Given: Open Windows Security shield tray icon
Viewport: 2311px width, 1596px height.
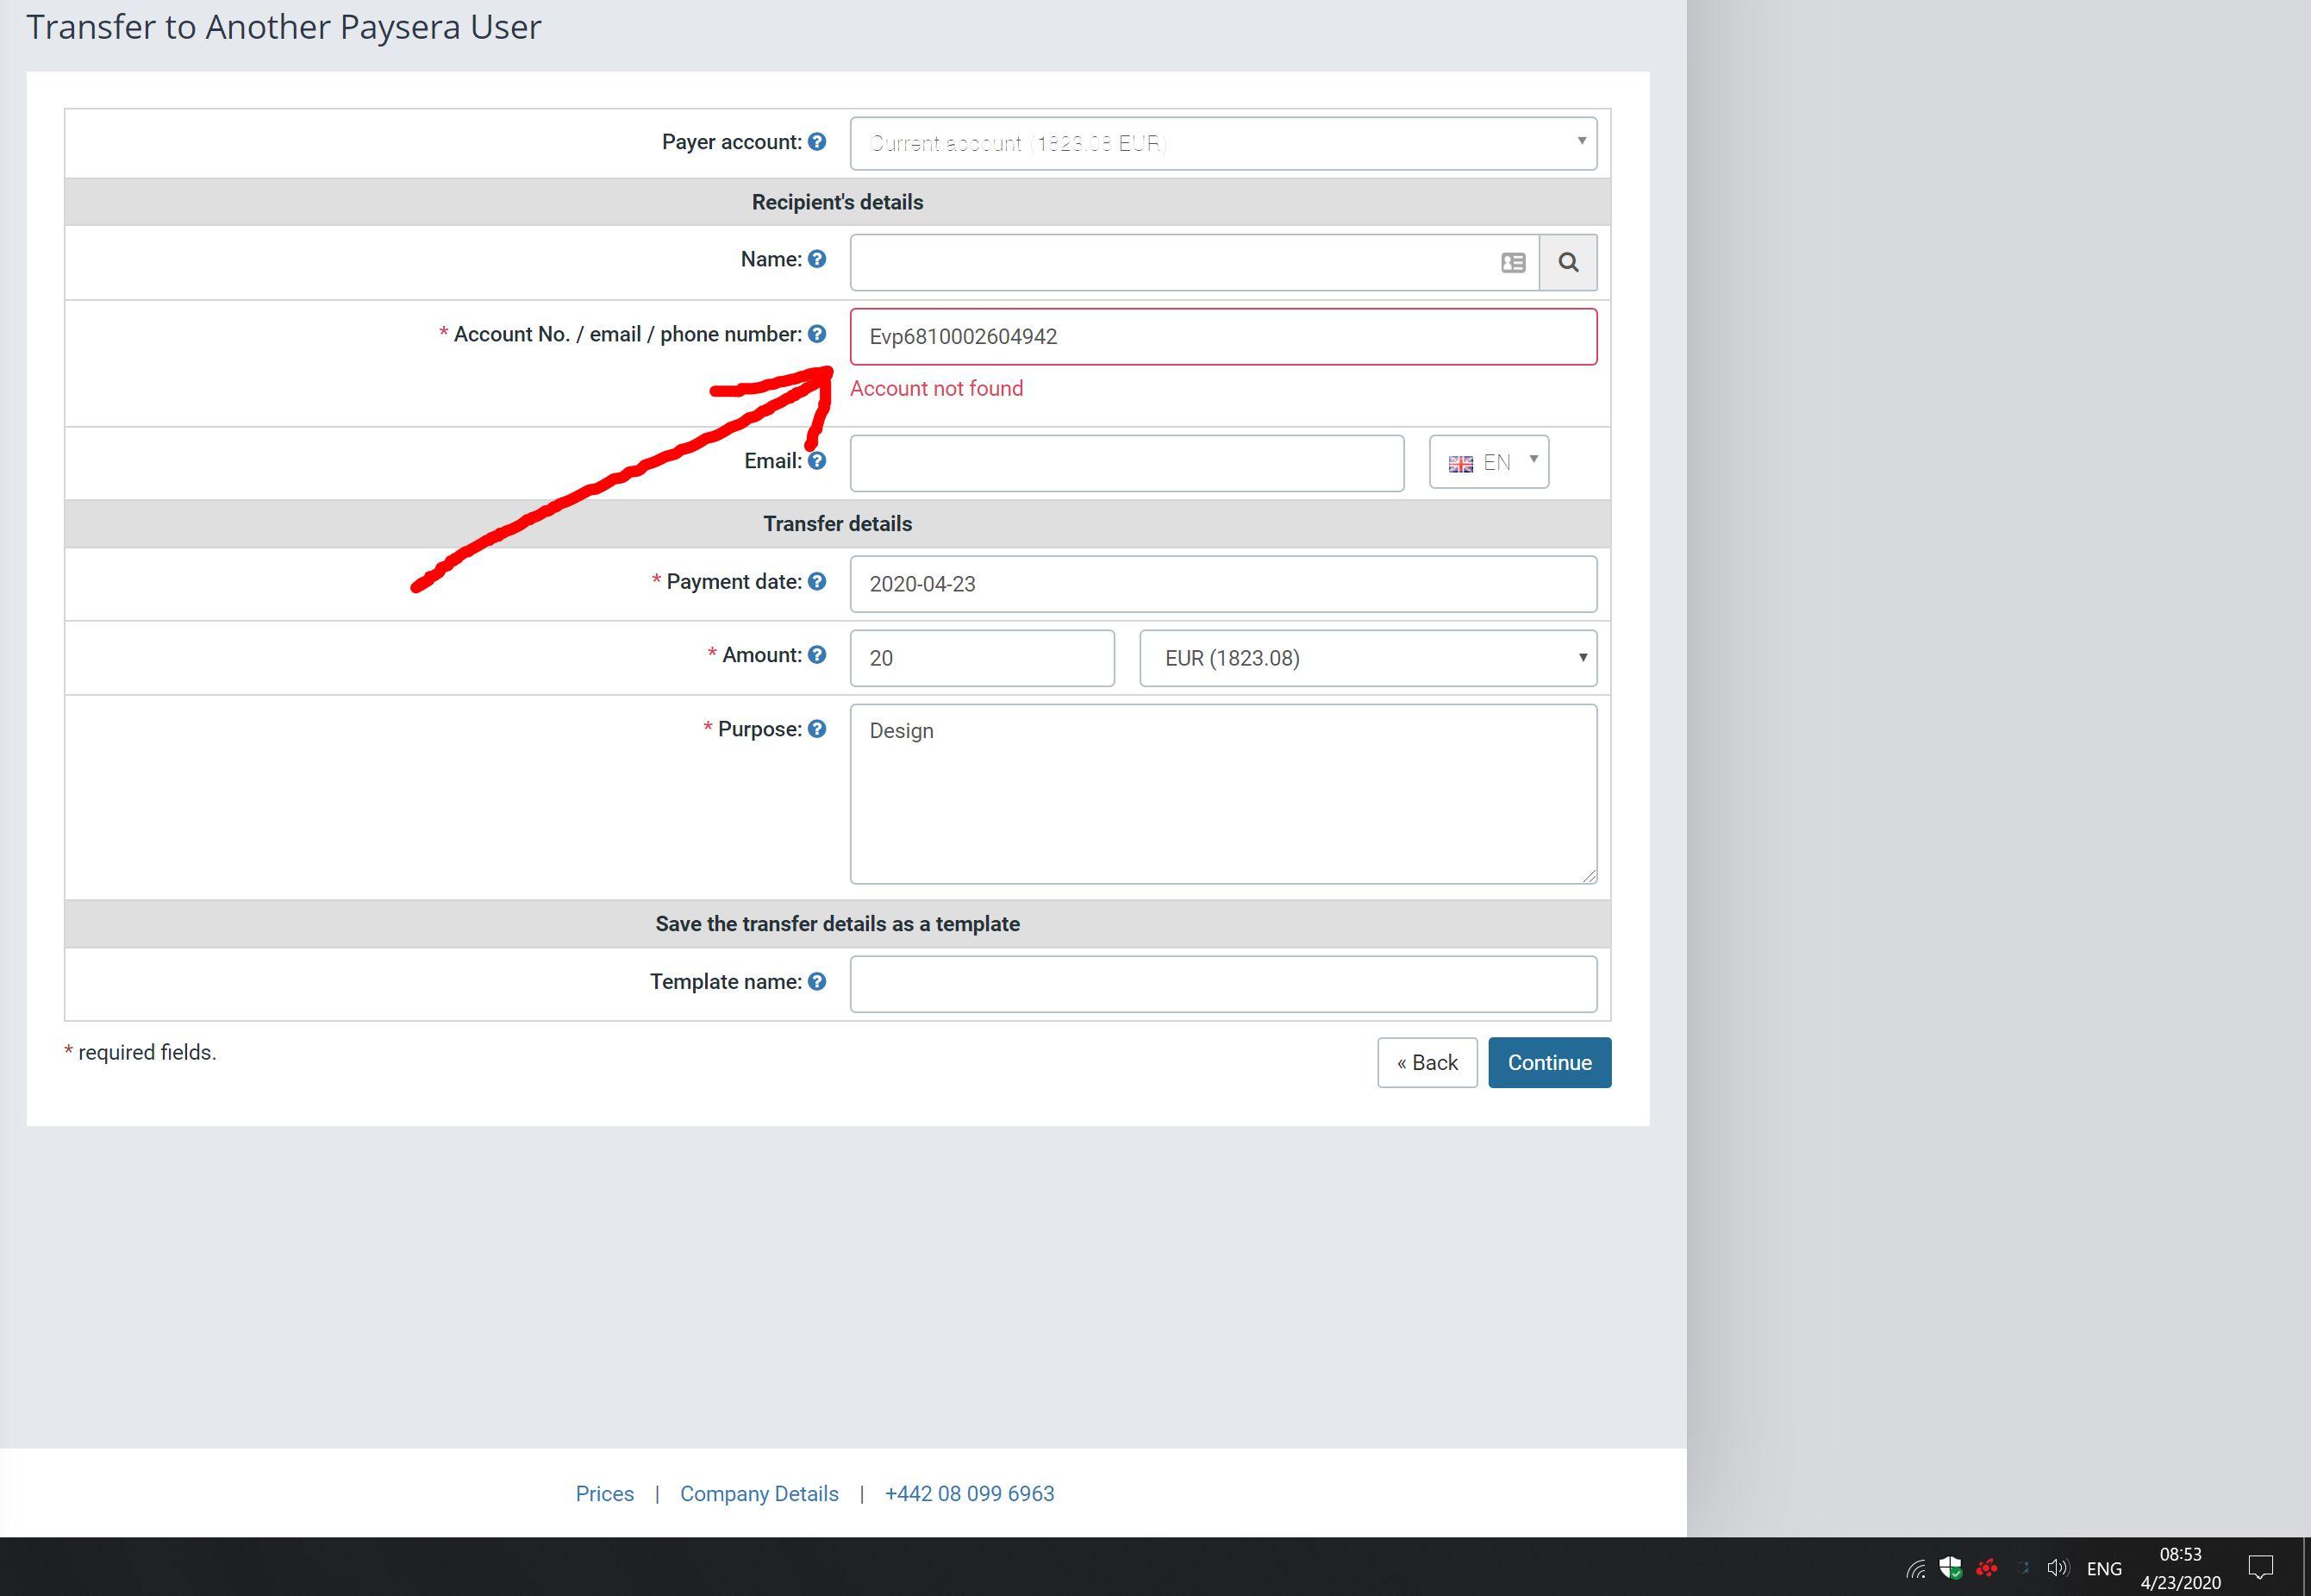Looking at the screenshot, I should (x=1950, y=1568).
